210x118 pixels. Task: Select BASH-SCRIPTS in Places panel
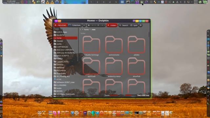point(66,56)
